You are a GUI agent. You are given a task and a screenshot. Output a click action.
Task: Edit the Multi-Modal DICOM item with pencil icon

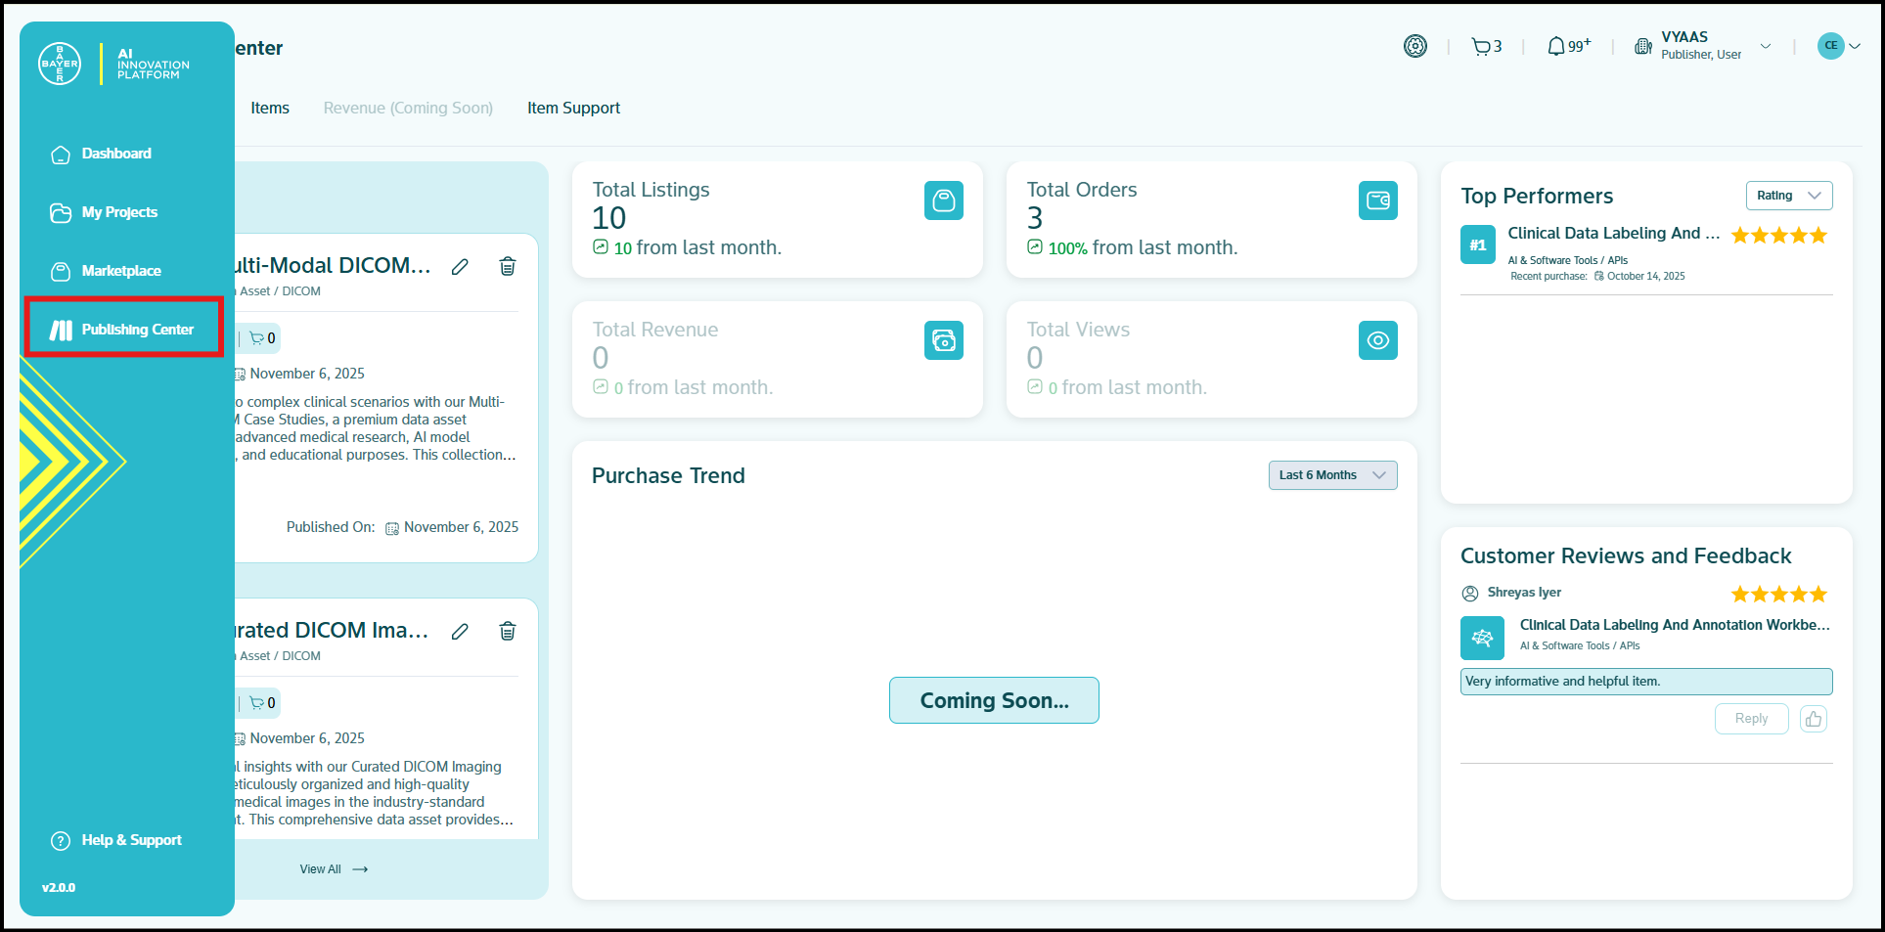point(460,267)
